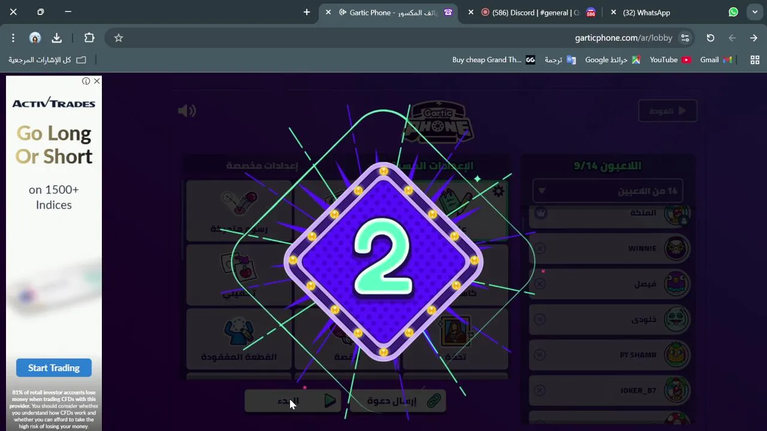Viewport: 767px width, 431px height.
Task: Expand the 14 players count dropdown
Action: [608, 191]
